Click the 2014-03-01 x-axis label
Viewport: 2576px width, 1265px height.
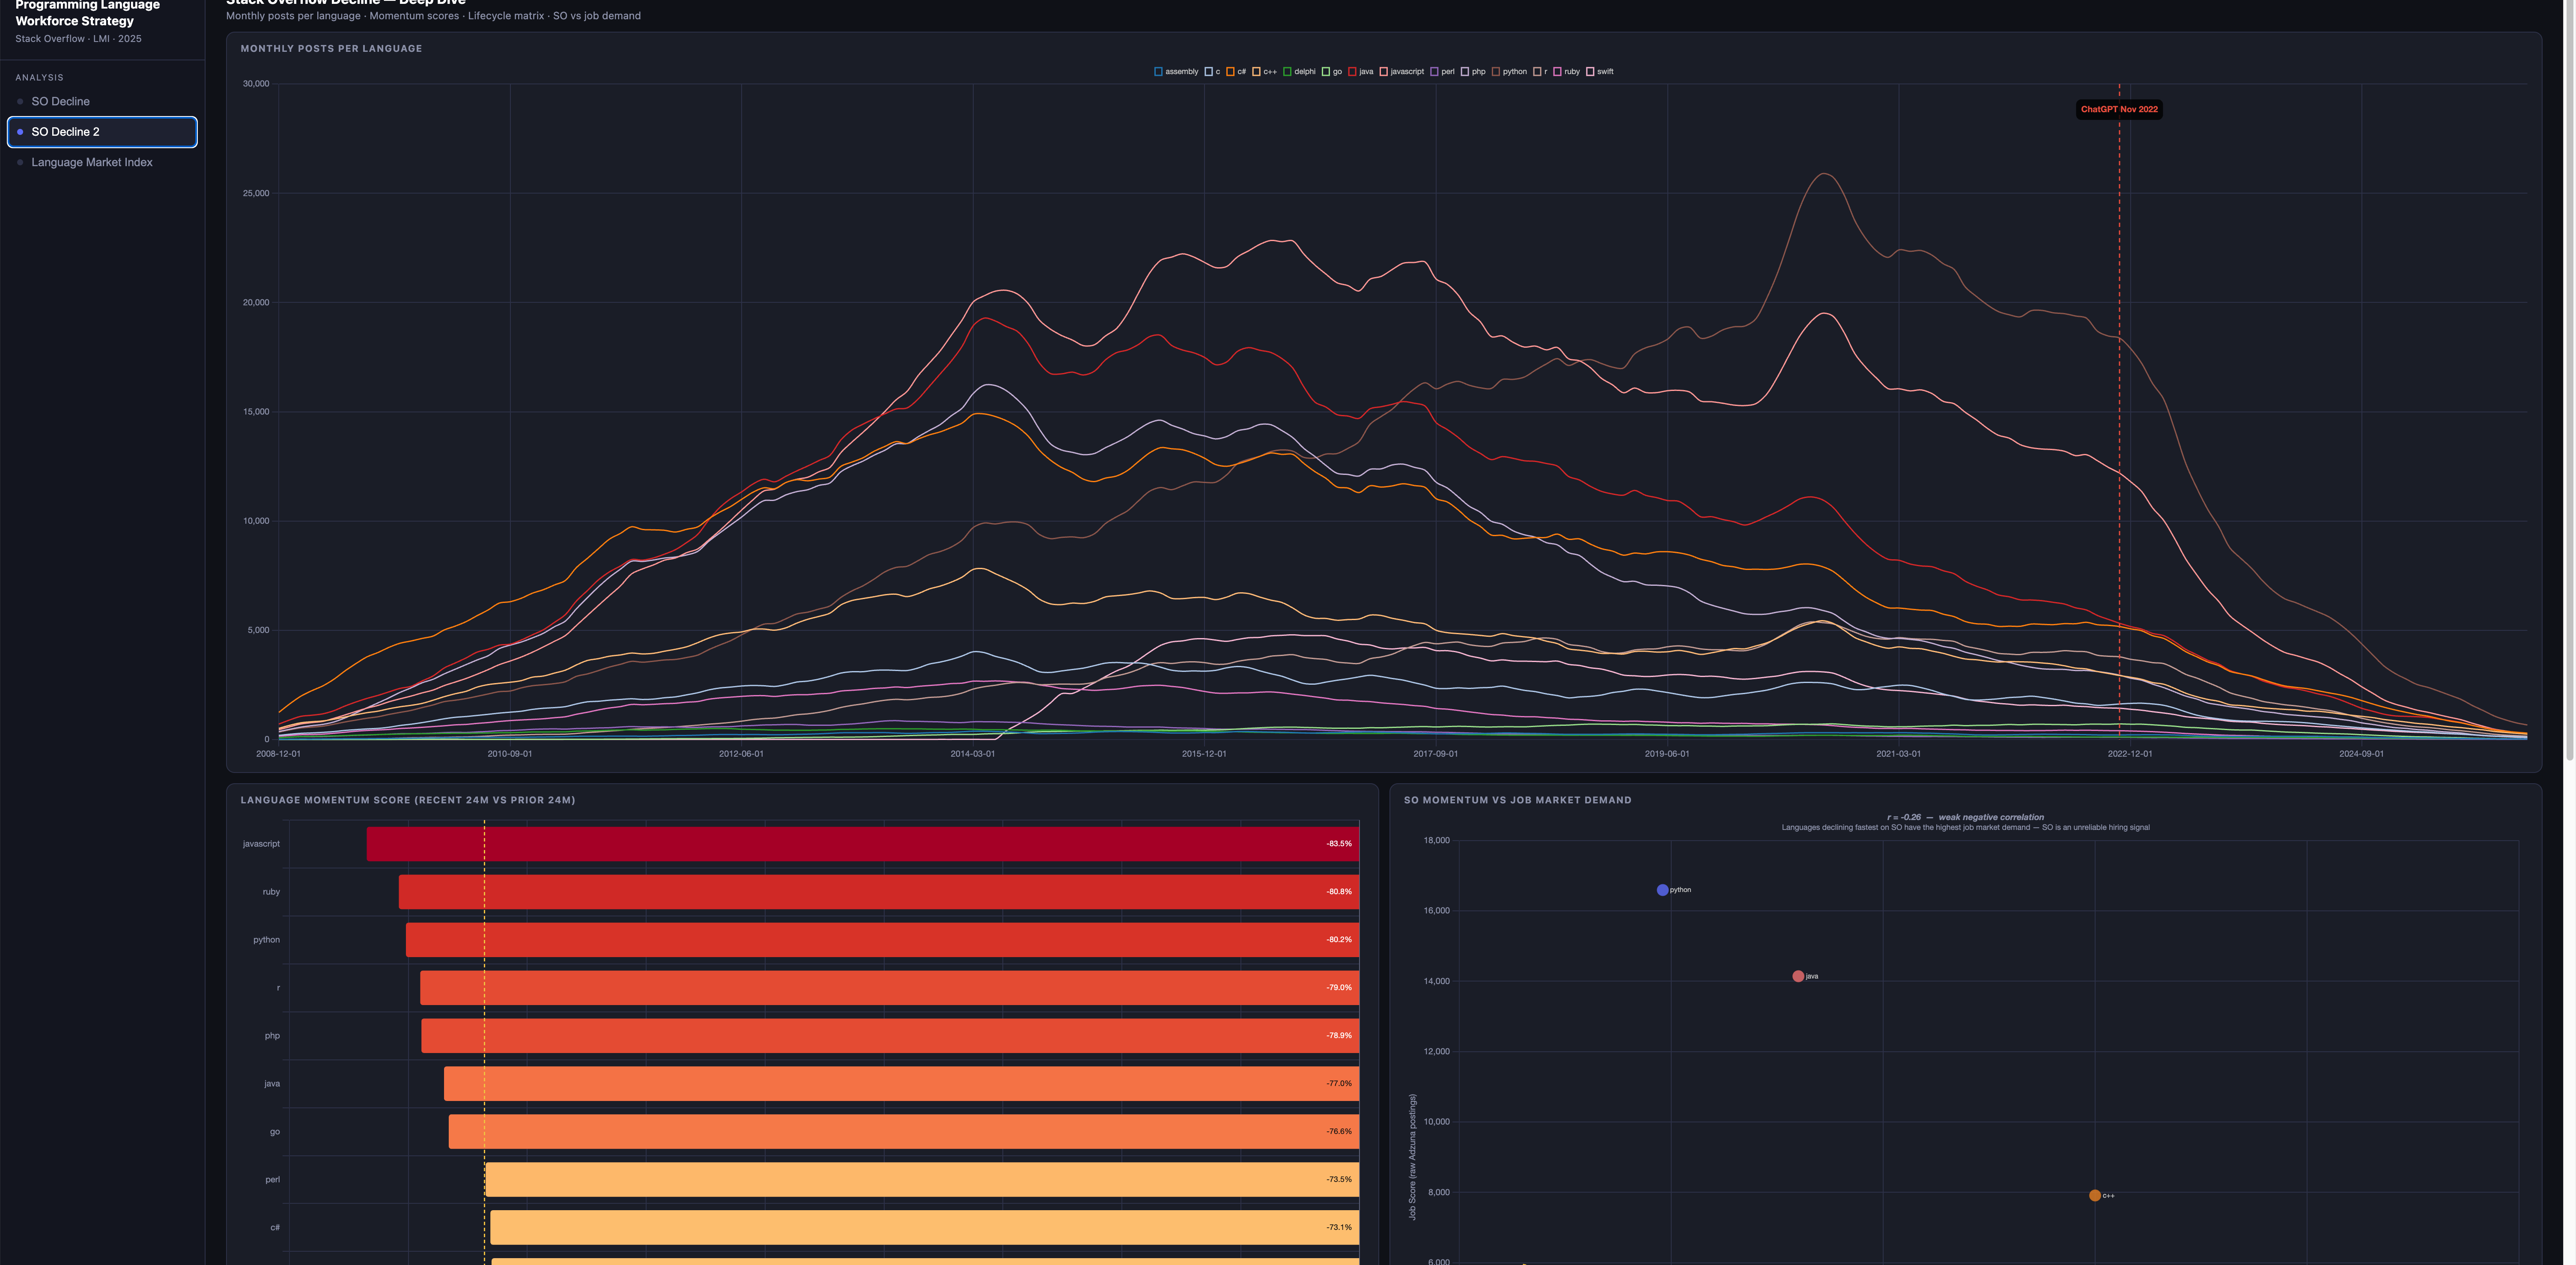(x=972, y=754)
